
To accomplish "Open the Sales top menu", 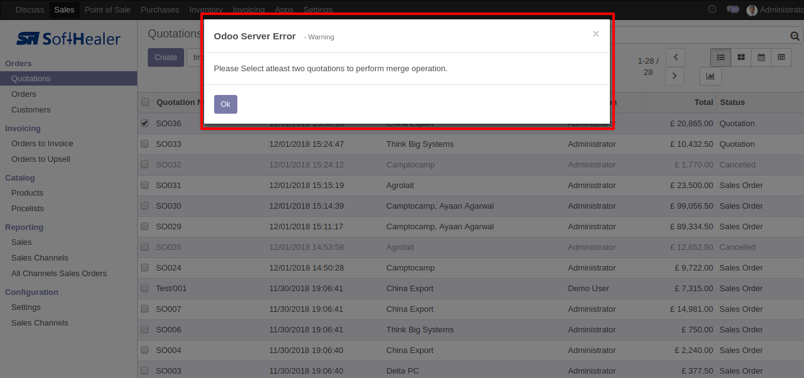I will coord(64,9).
